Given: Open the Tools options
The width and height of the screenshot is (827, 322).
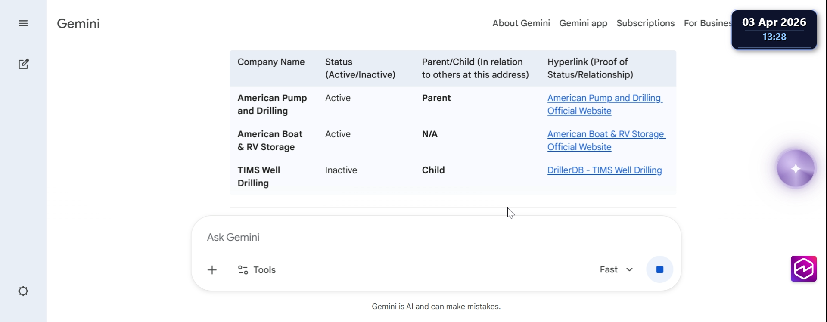Looking at the screenshot, I should 257,270.
